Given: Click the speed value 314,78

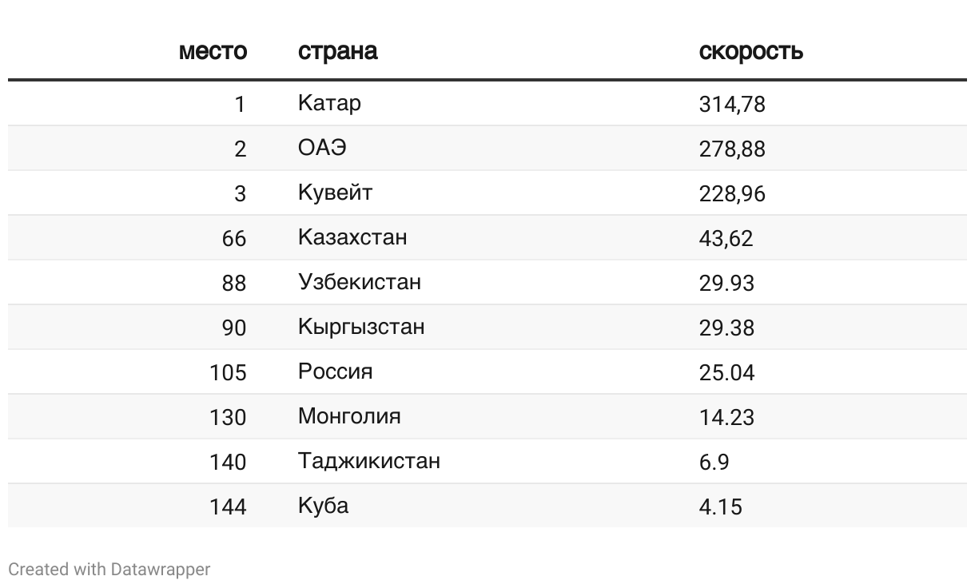Looking at the screenshot, I should (x=732, y=104).
